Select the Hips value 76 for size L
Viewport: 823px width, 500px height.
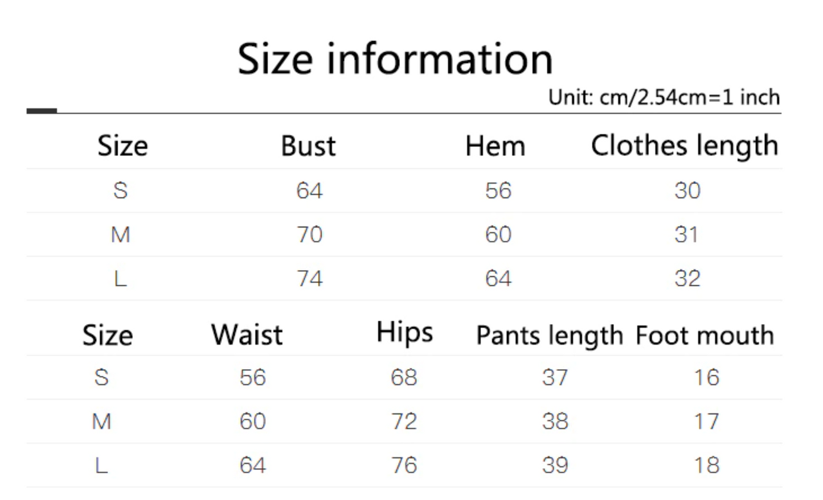(404, 465)
